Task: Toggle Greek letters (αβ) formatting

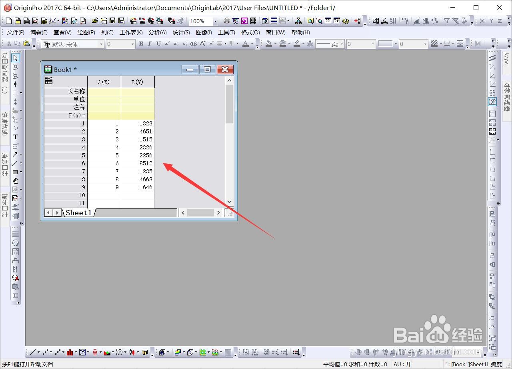Action: pyautogui.click(x=193, y=44)
